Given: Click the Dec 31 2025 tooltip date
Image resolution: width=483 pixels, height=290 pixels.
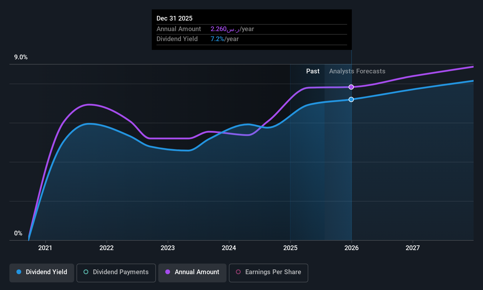Looking at the screenshot, I should pyautogui.click(x=174, y=18).
